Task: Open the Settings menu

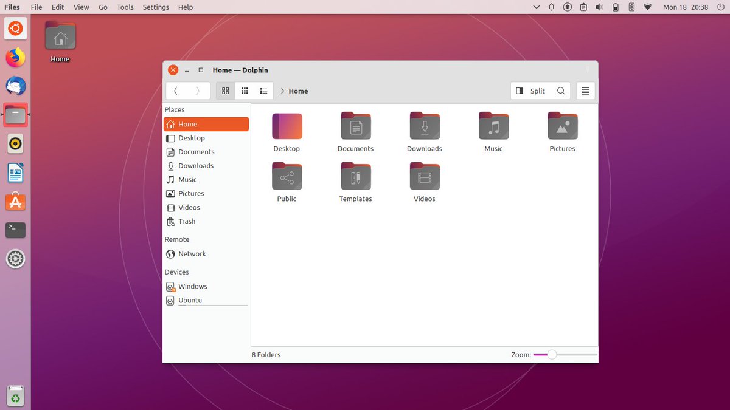Action: point(156,7)
